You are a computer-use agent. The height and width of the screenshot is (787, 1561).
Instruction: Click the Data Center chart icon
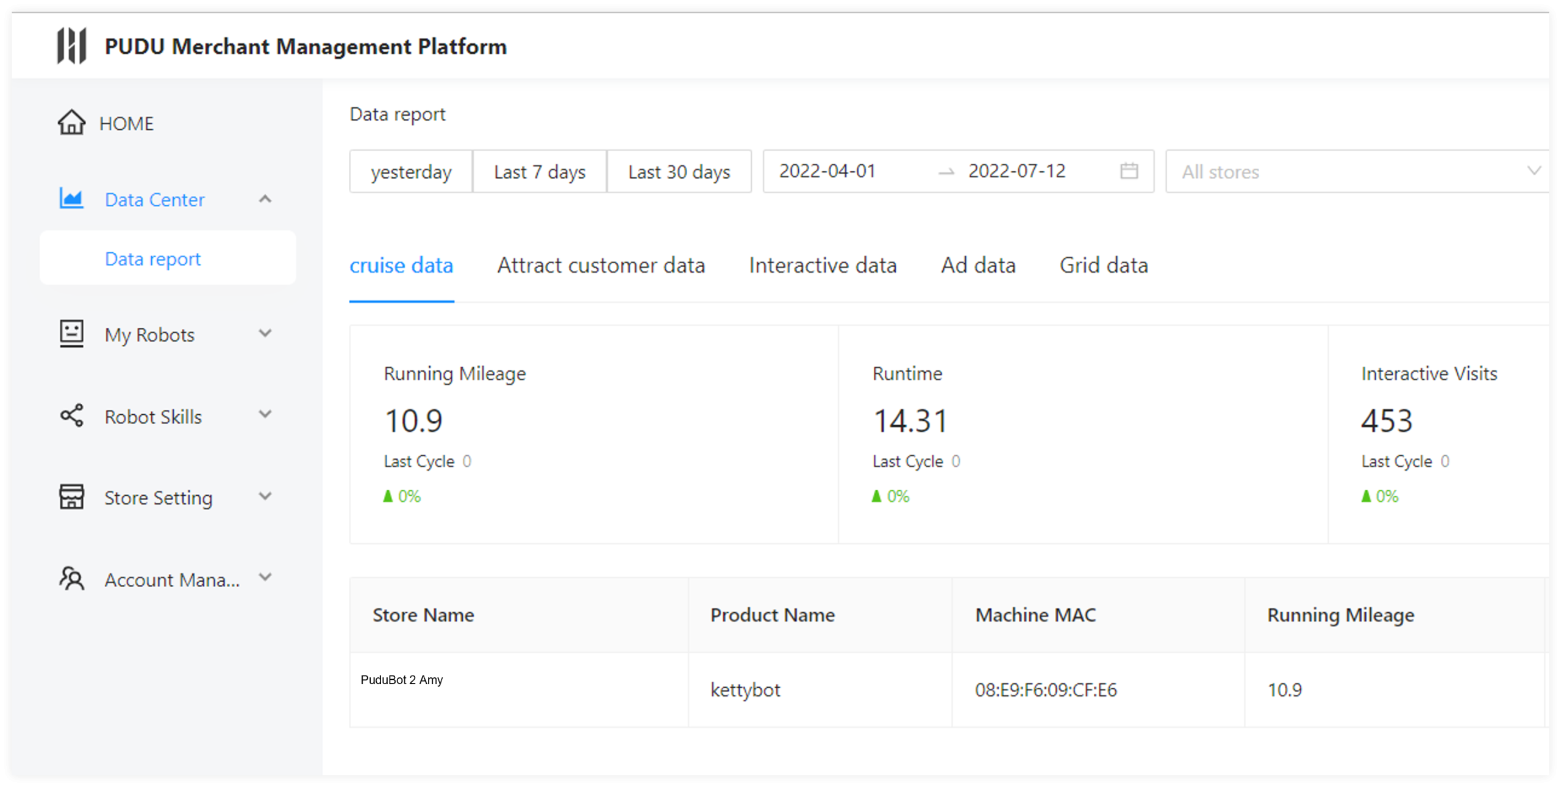click(71, 199)
